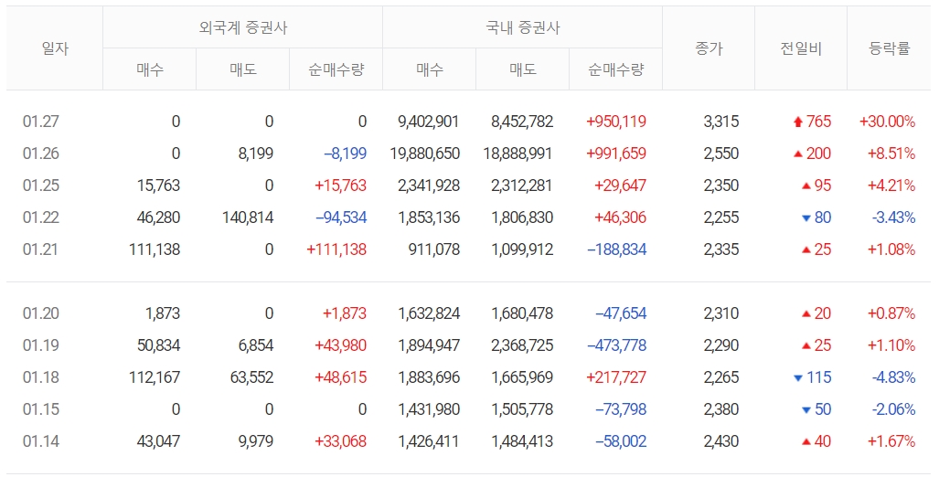Select the 01.21 date cell
Screen dimensions: 939x477
point(41,249)
